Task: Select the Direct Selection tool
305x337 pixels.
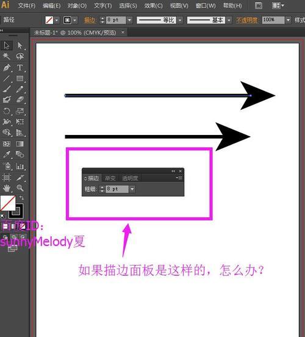Action: (20, 46)
